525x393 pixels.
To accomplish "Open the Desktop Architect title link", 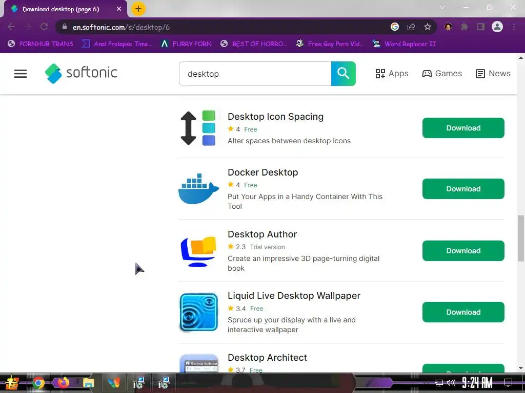I will pos(267,358).
